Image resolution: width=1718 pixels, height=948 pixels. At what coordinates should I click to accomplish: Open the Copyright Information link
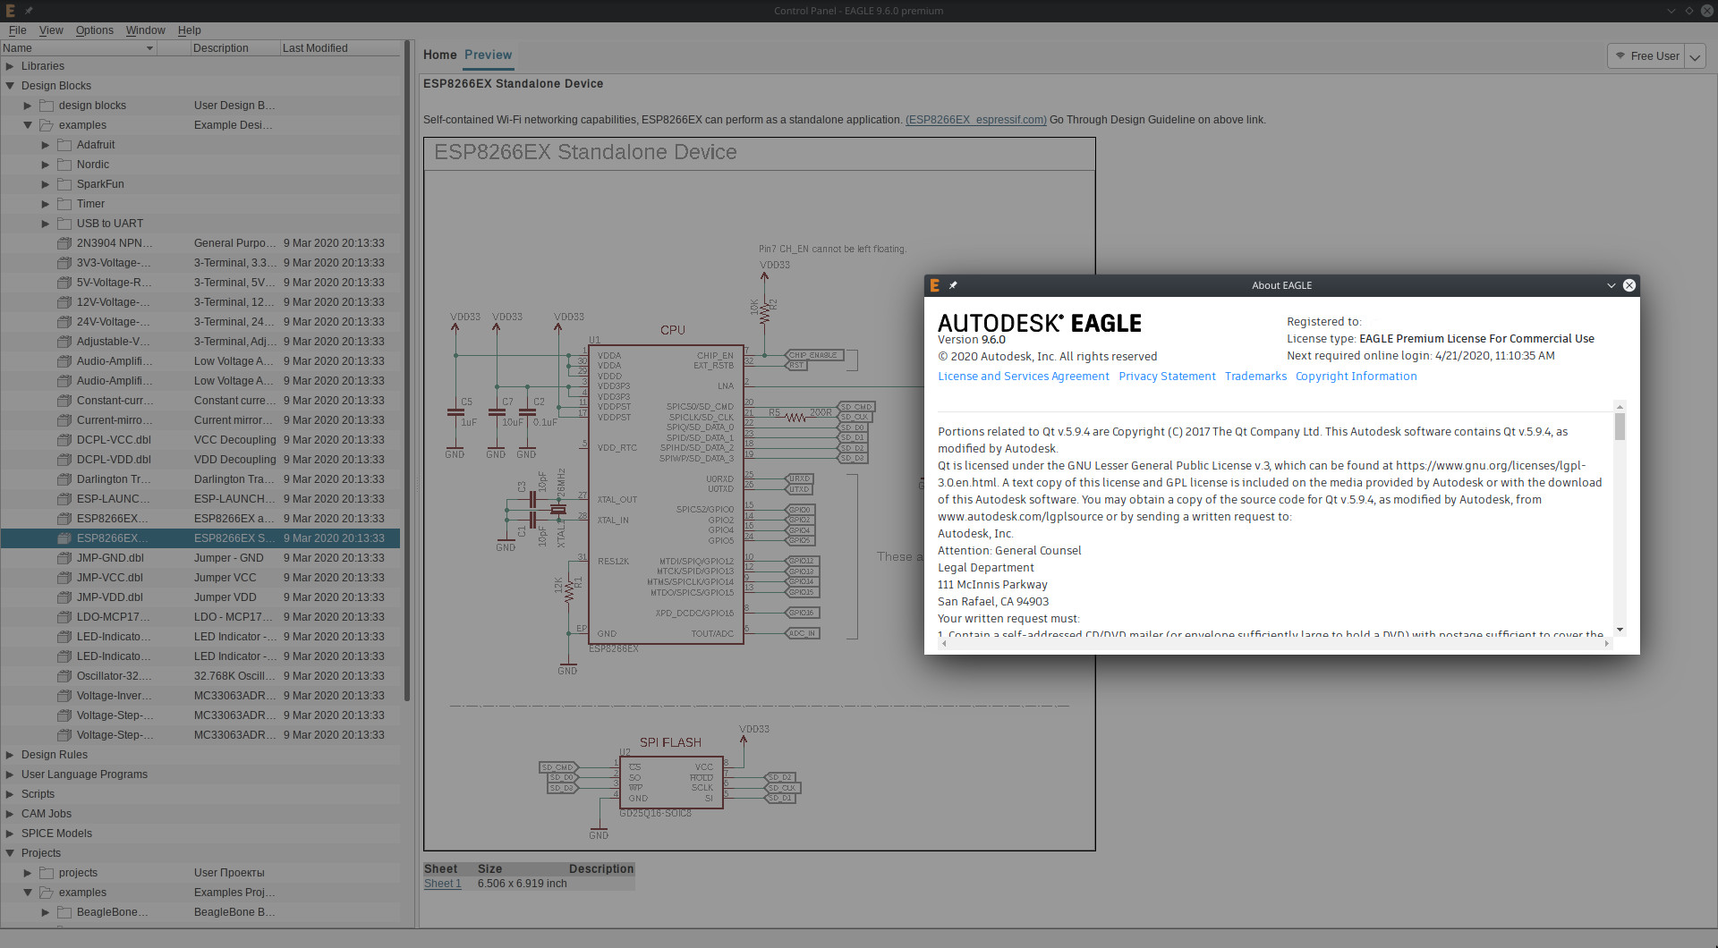1356,377
